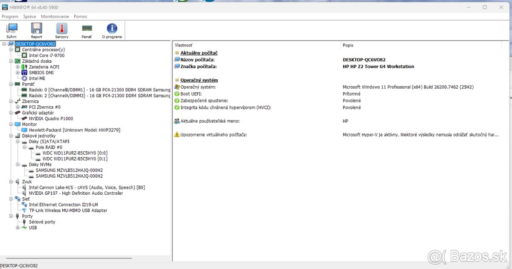Open the Súhrn summary toolbar icon
The image size is (512, 269).
point(12,30)
